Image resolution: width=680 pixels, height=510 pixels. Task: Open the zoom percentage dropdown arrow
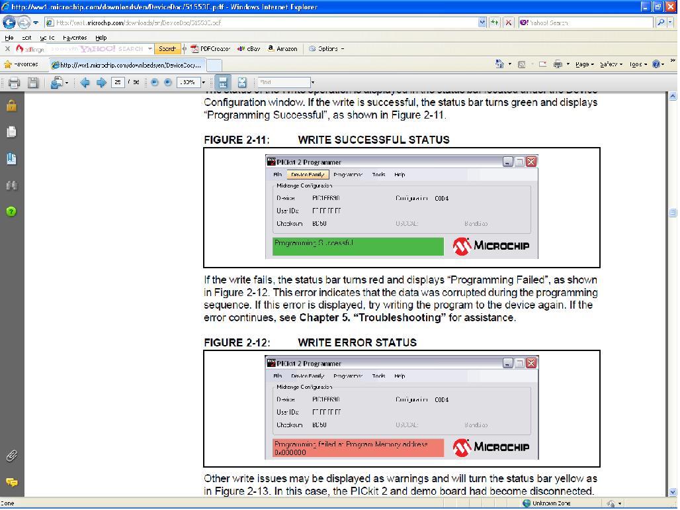coord(203,82)
